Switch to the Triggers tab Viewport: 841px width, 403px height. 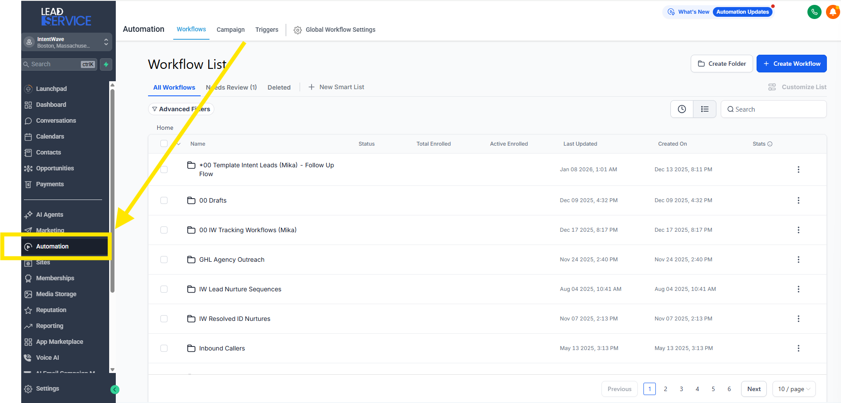click(x=266, y=30)
